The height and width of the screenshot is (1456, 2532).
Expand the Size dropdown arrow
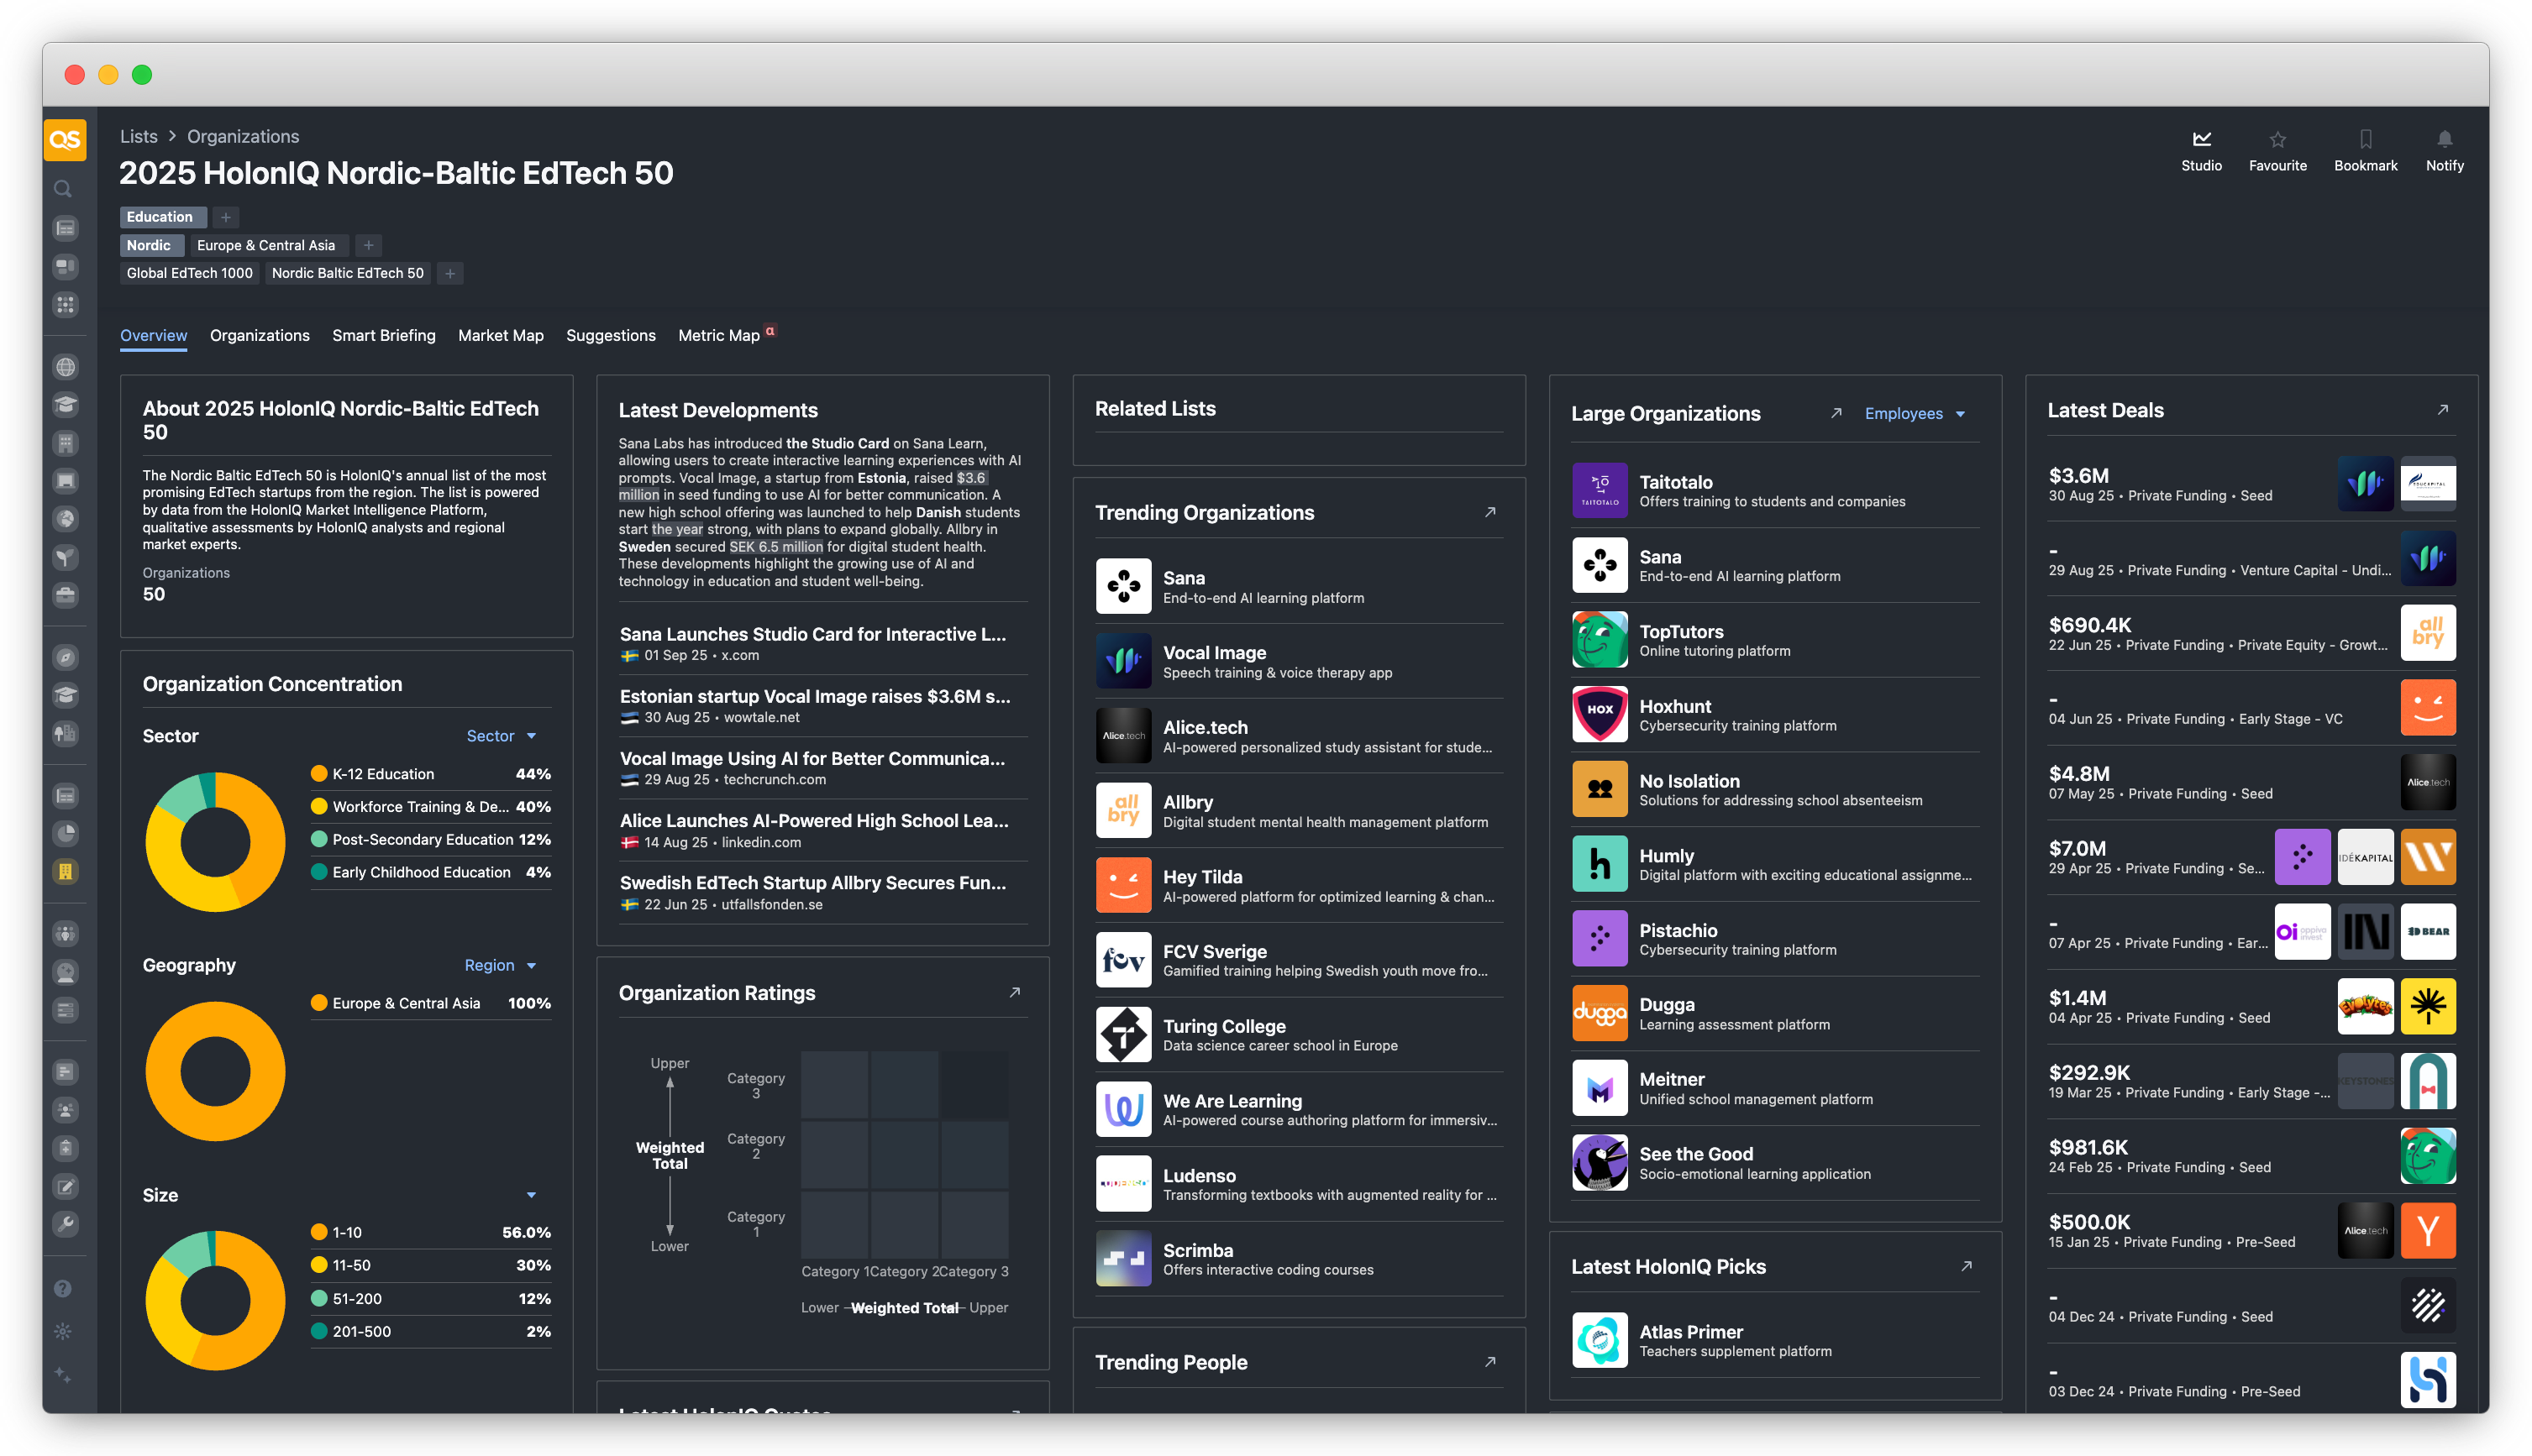[531, 1195]
